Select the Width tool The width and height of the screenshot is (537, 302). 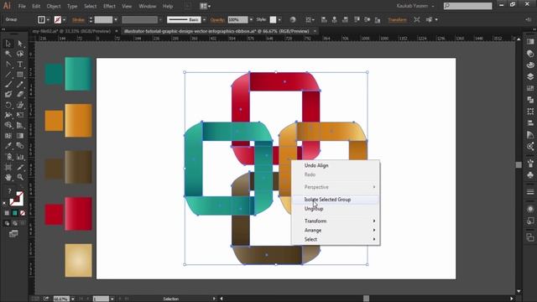pos(8,115)
